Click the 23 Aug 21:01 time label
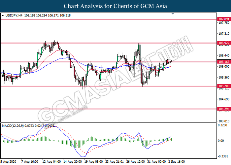This screenshot has width=231, height=165. 115,162
